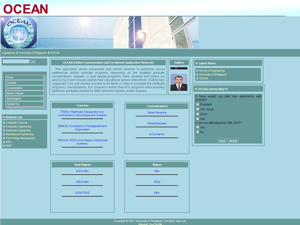The width and height of the screenshot is (300, 225).
Task: Open ITIS521 Healthcare Management course link
Action: point(82,113)
